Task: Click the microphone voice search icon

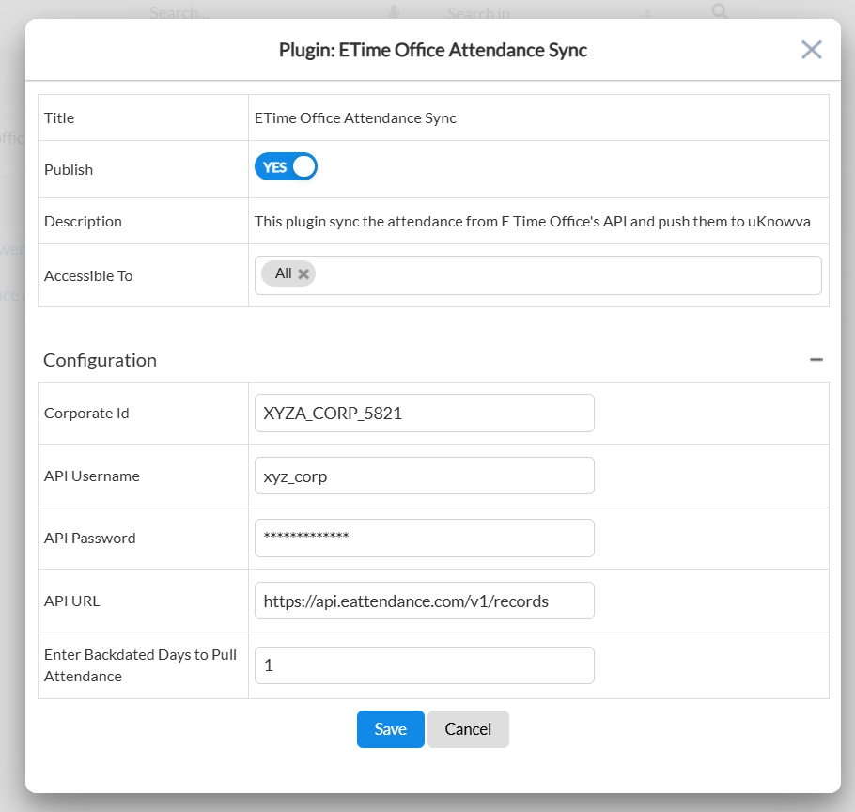Action: [x=394, y=11]
